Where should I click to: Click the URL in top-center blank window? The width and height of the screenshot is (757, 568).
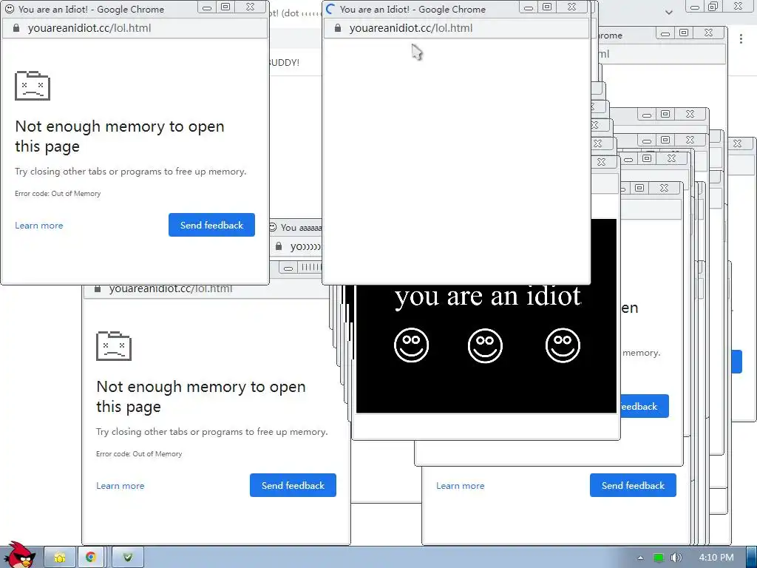(411, 28)
